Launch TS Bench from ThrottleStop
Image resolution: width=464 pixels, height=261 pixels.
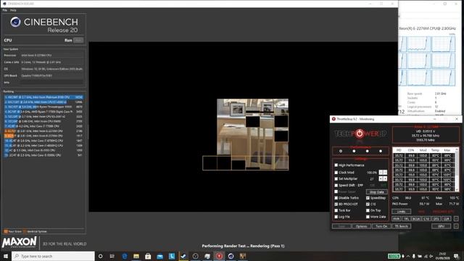401,226
